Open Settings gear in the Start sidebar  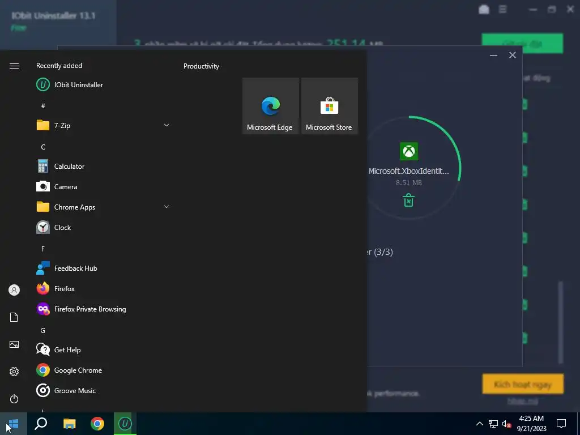[14, 372]
